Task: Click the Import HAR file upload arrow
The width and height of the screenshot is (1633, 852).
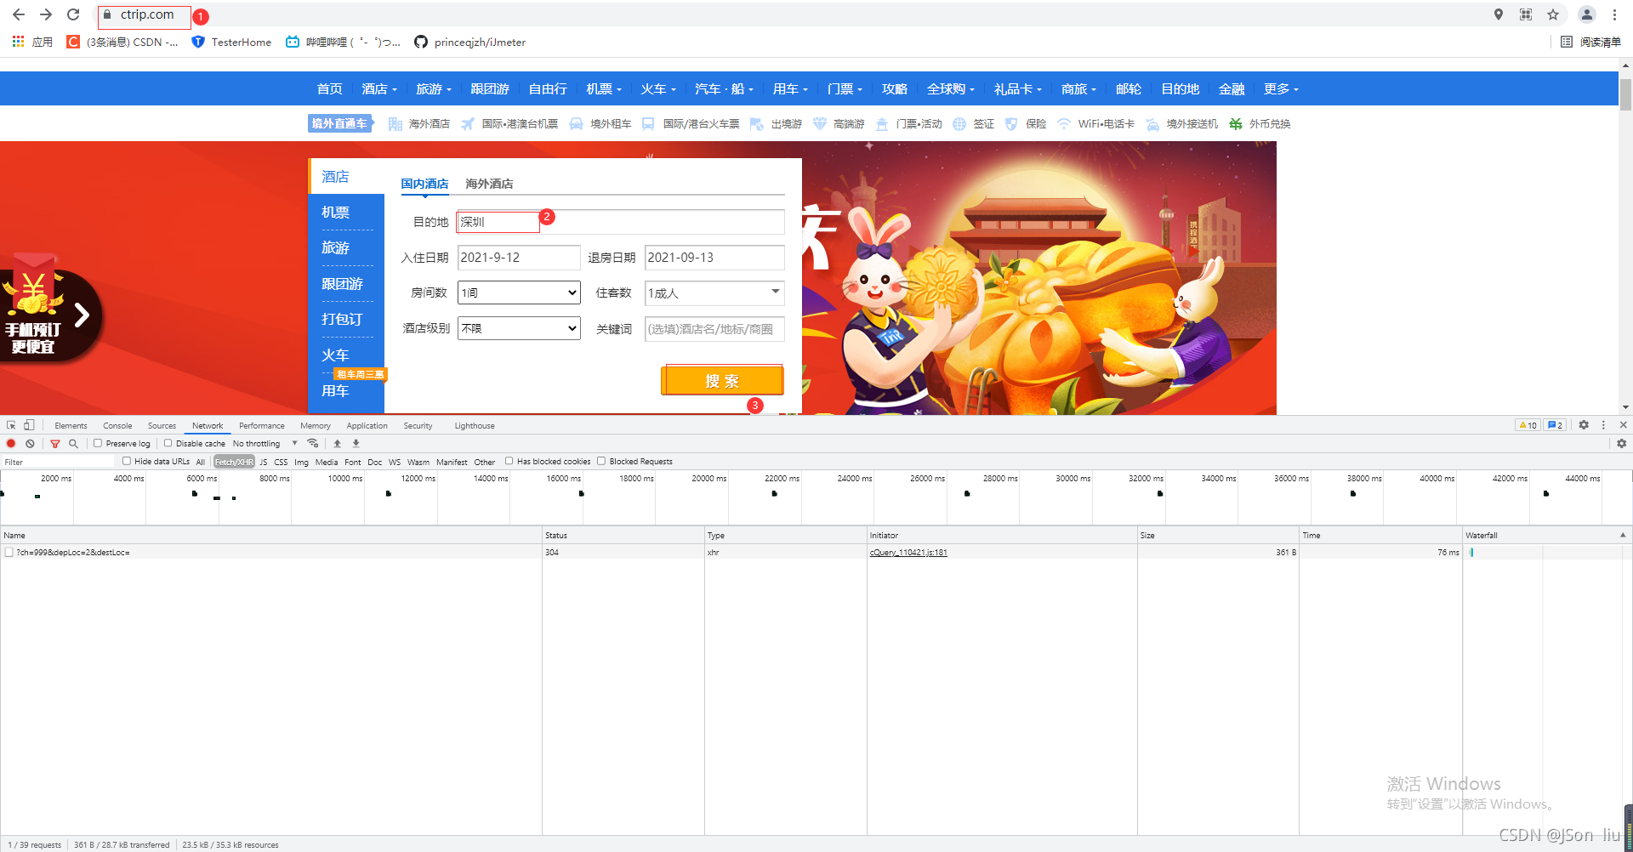Action: pyautogui.click(x=337, y=443)
